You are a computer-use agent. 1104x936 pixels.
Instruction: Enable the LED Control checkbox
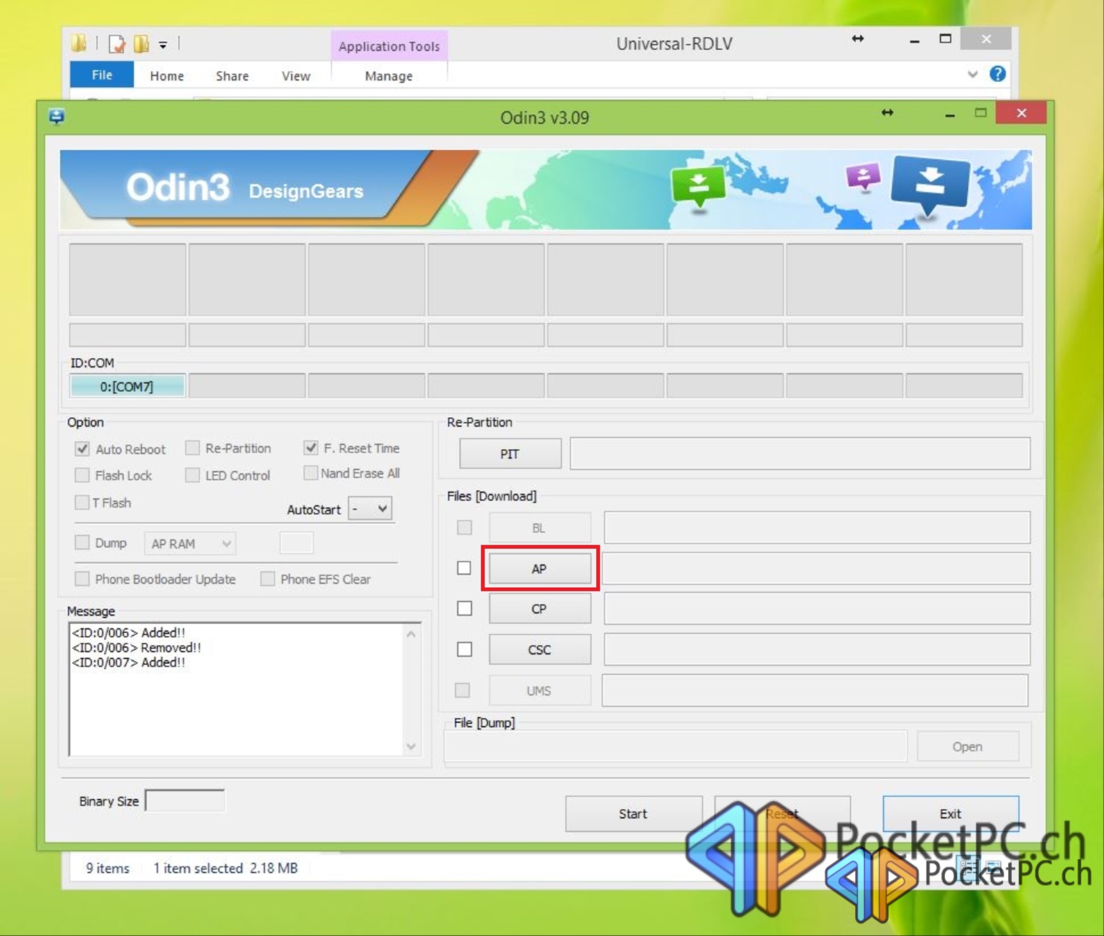[192, 475]
